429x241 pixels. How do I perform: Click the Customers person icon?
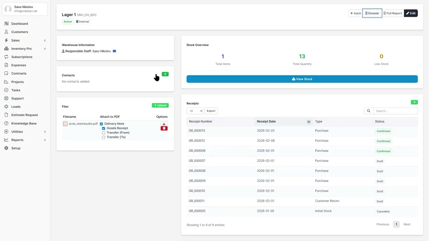click(6, 32)
